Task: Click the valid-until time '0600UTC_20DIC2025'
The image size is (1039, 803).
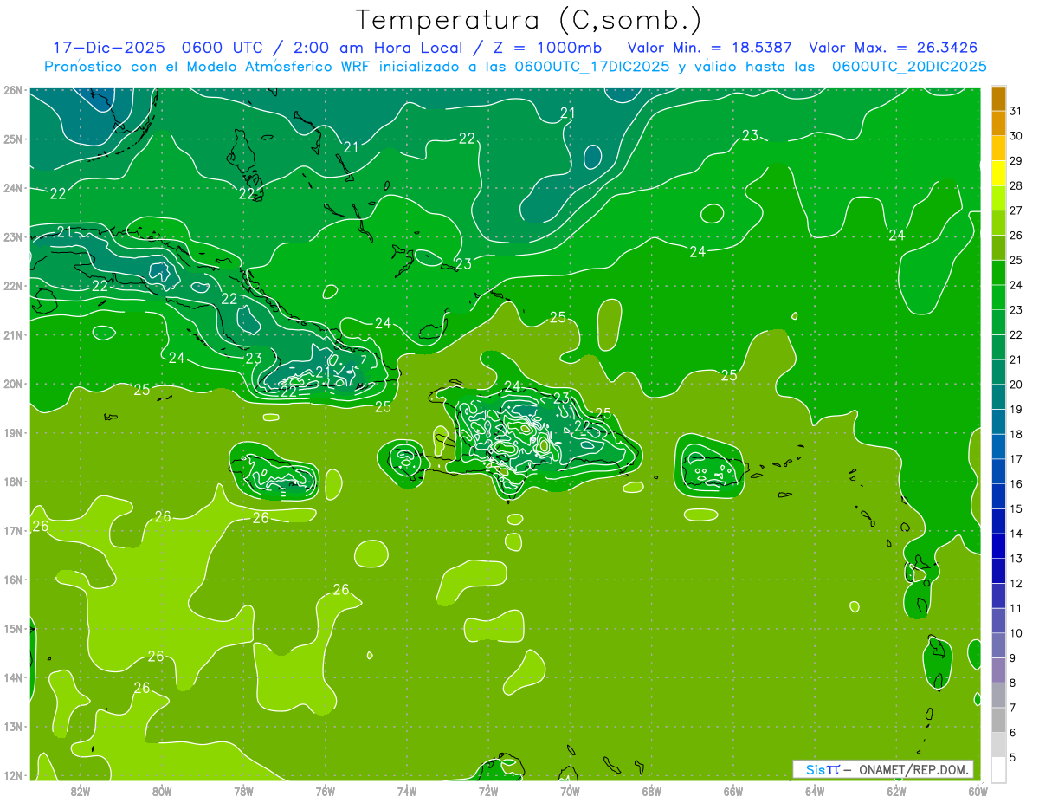Action: click(909, 67)
